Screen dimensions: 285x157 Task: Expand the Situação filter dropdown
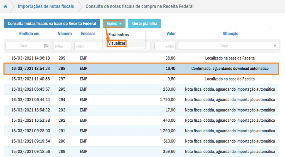coord(275,46)
